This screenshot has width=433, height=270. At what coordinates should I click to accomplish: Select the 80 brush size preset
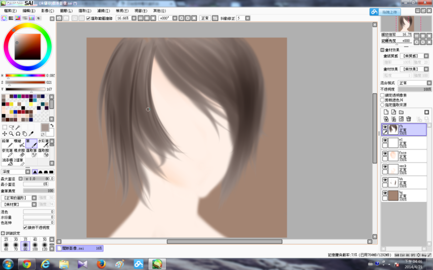(x=25, y=246)
